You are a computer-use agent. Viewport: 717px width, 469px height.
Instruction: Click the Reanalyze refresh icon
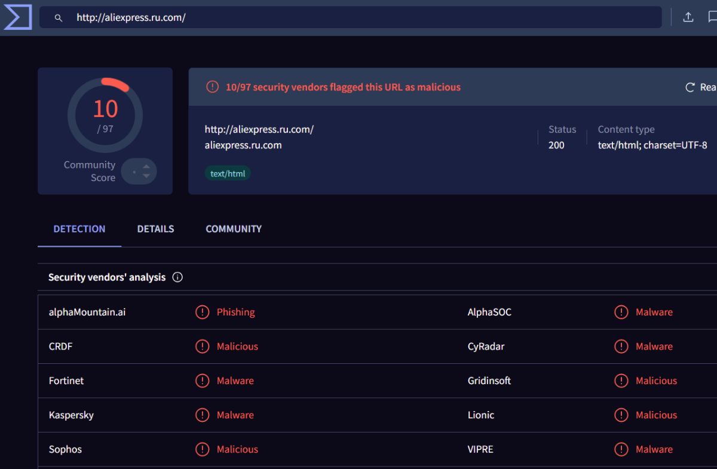690,87
